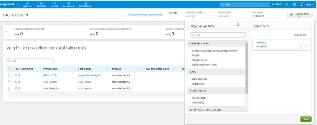Click filter list scroll down arrow
Viewport: 317px width, 125px height.
[x=247, y=110]
